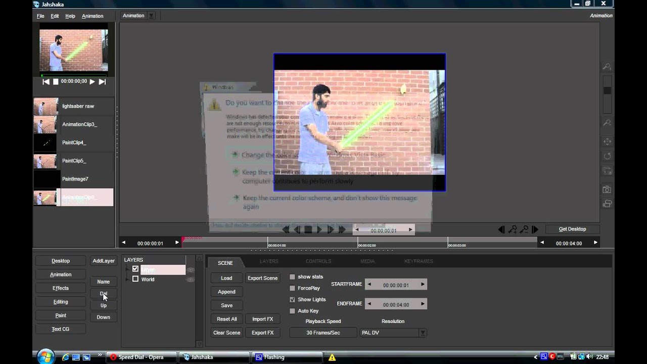Click the Del layer button
647x364 pixels.
[x=104, y=293]
